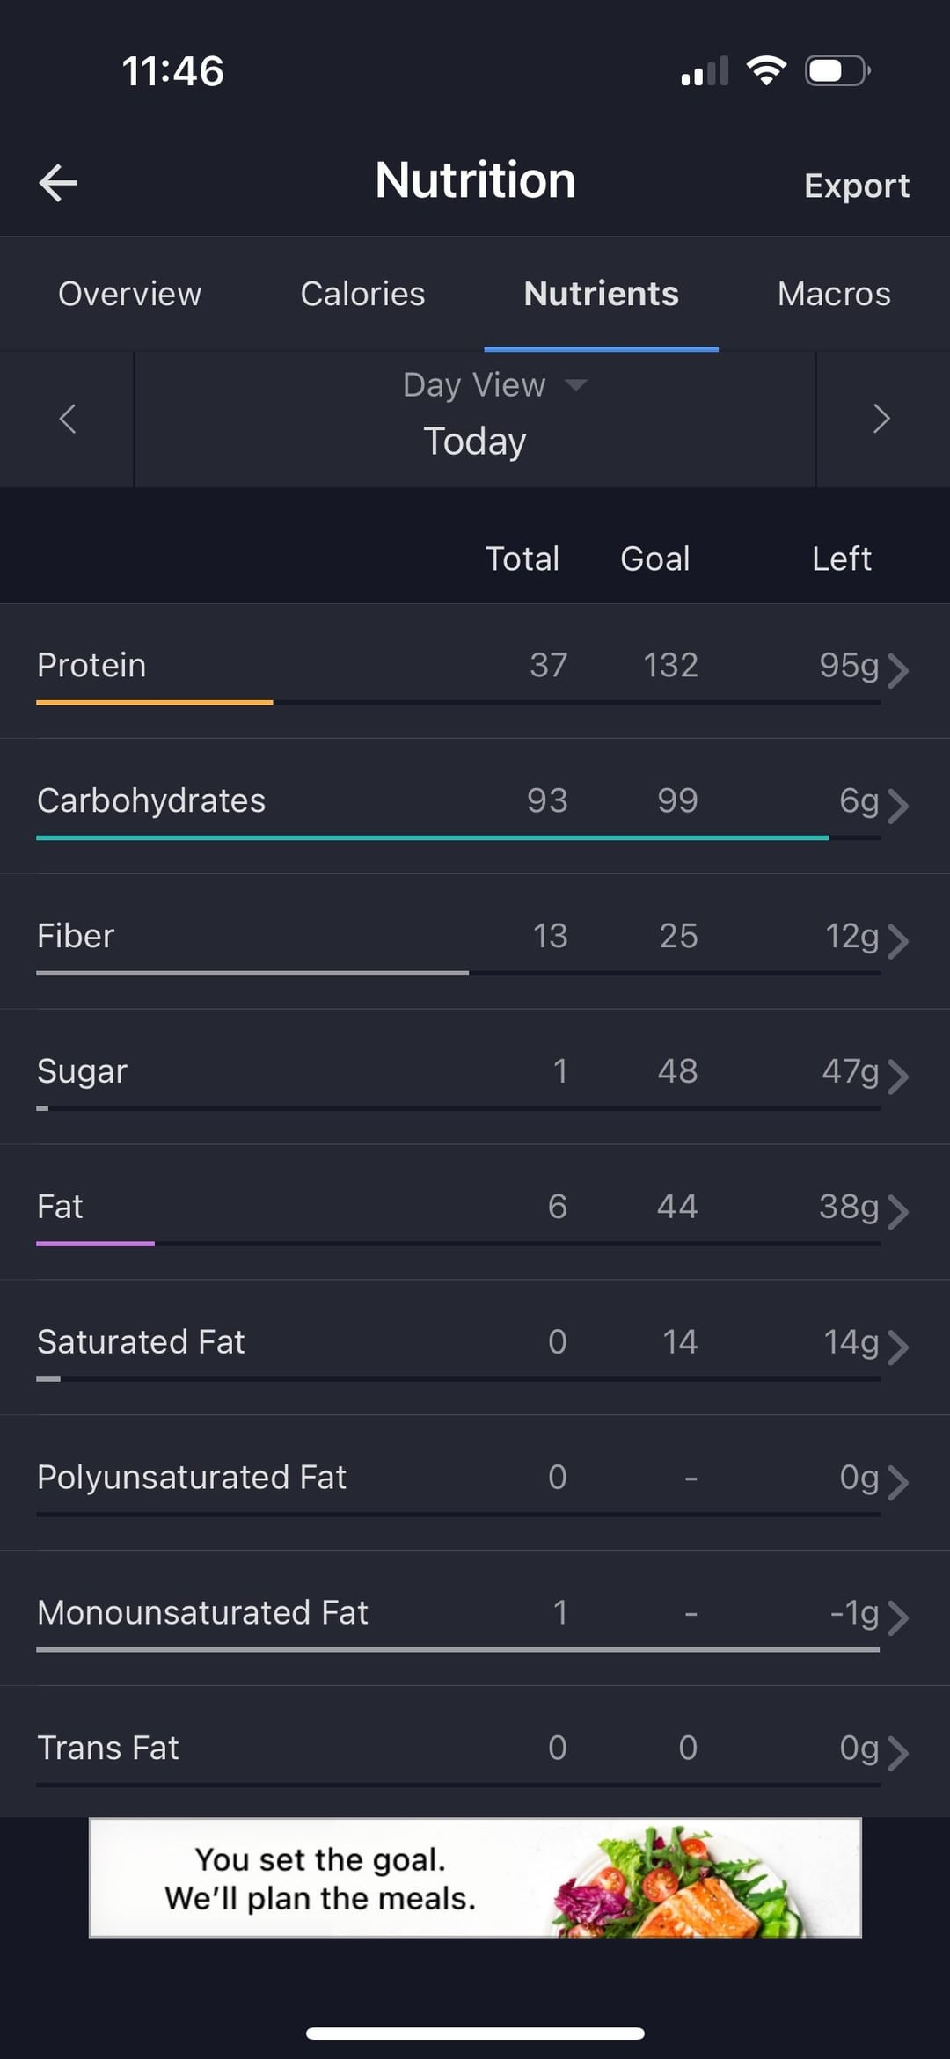Viewport: 950px width, 2059px height.
Task: Open Fat details chevron
Action: pos(897,1212)
